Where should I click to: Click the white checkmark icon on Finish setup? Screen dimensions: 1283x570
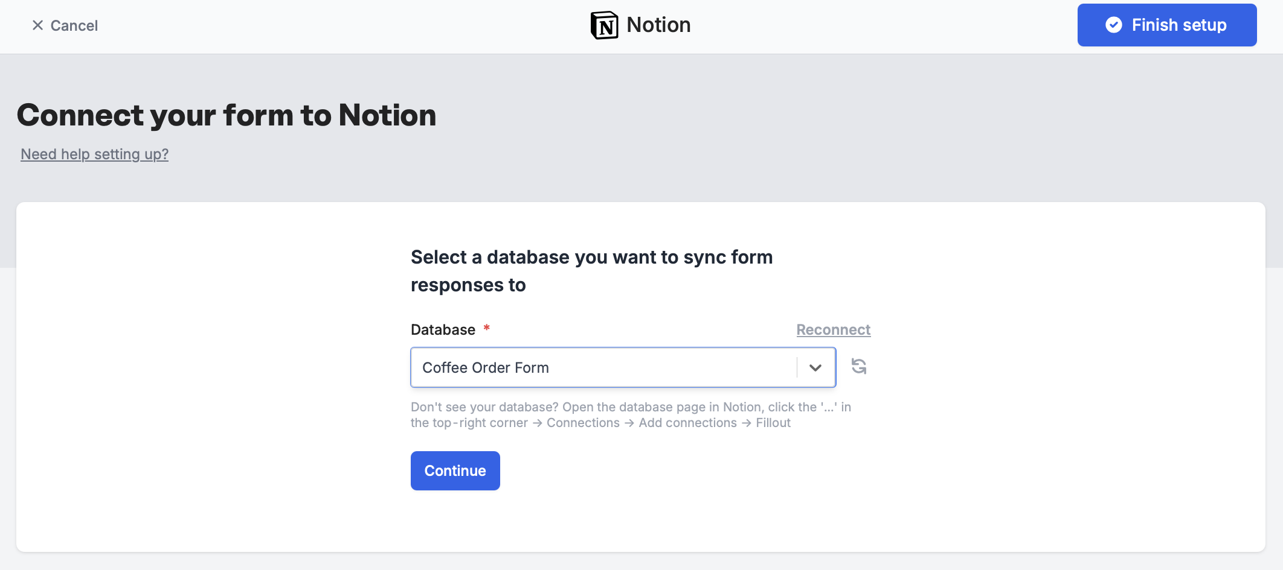[1115, 25]
